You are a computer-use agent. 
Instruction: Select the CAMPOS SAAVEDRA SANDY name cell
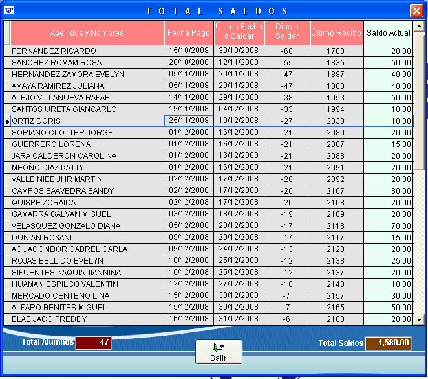[x=87, y=191]
